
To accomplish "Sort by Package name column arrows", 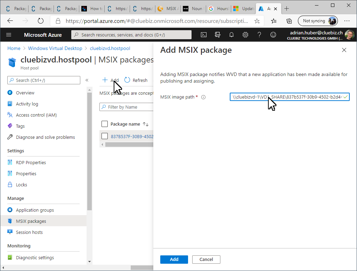I will pos(146,124).
